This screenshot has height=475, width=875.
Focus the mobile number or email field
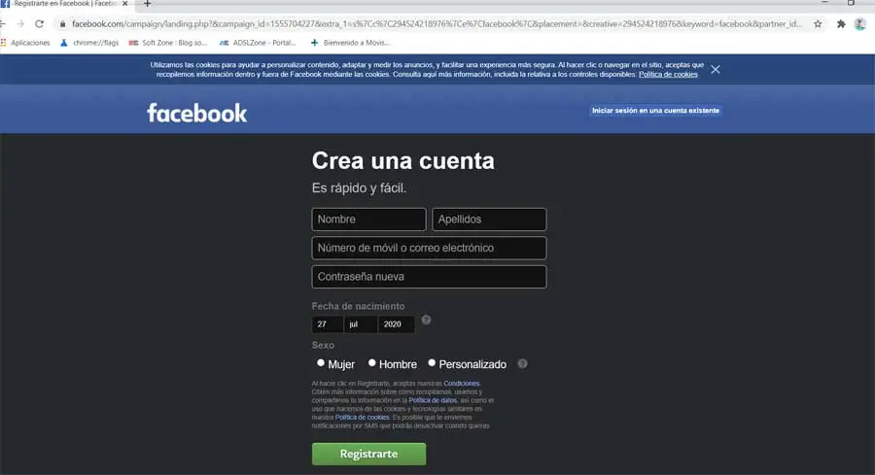429,248
